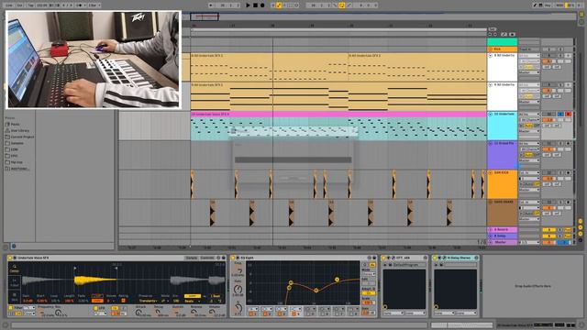This screenshot has width=587, height=330.
Task: Select 1-Shot mode in Simpler
Action: click(x=15, y=282)
